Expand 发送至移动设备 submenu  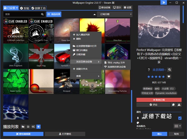pyautogui.click(x=85, y=62)
